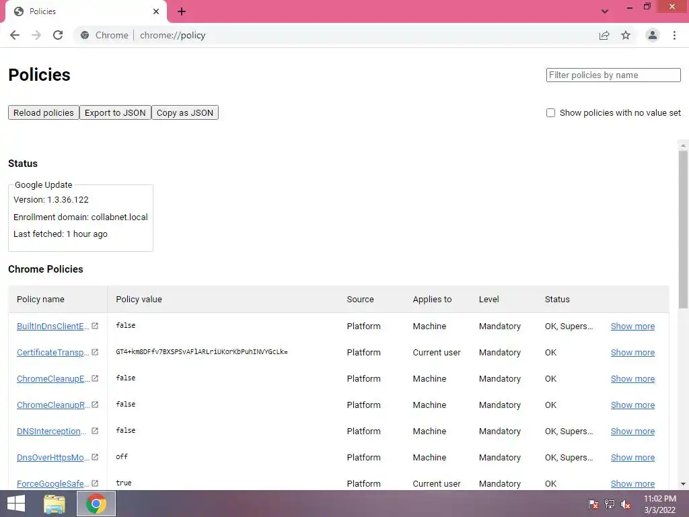Viewport: 689px width, 517px height.
Task: Click the network tray icon
Action: [610, 504]
